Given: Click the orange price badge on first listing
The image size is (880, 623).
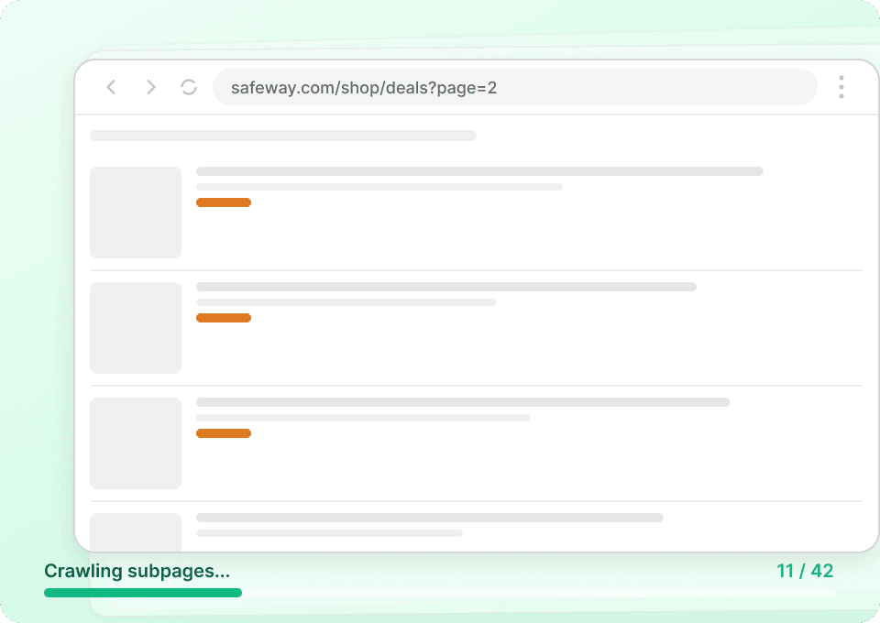Looking at the screenshot, I should click(x=224, y=202).
